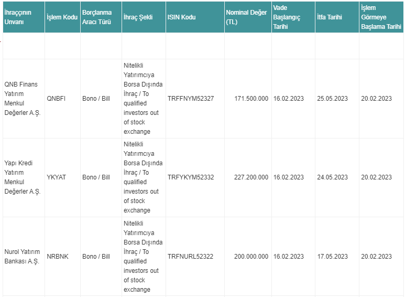Select the İşlem Görmeye Başlama Tarihi header
Screen dimensions: 405x297
coord(381,17)
